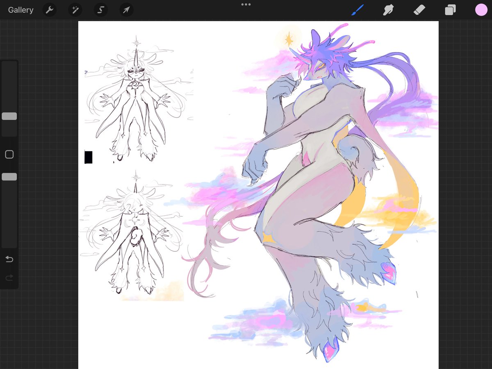Return to the Gallery
492x369 pixels.
click(20, 9)
